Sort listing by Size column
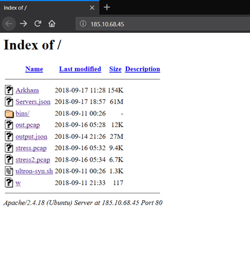Image resolution: width=250 pixels, height=275 pixels. tap(115, 69)
